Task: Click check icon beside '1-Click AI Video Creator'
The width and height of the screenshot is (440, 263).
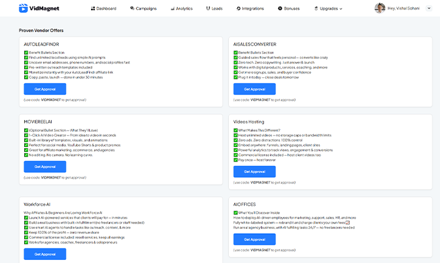Action: click(x=26, y=135)
